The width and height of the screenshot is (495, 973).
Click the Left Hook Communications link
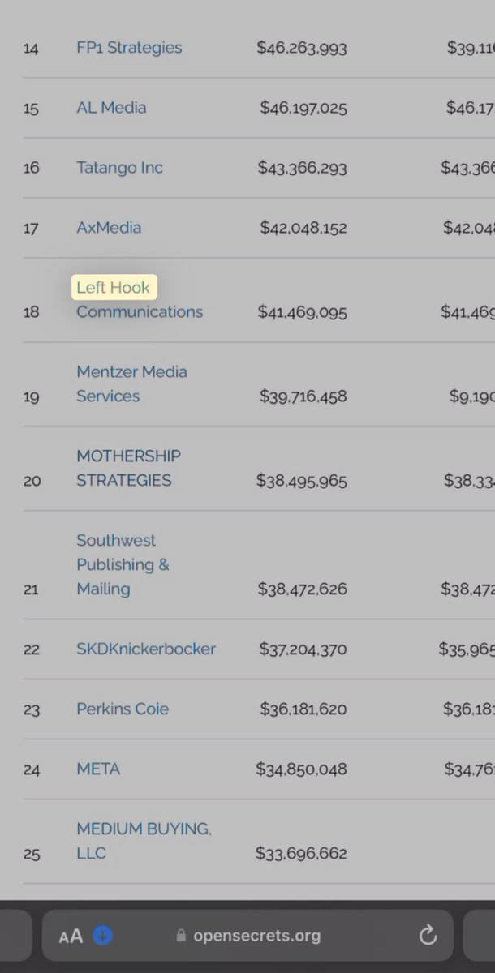[139, 311]
